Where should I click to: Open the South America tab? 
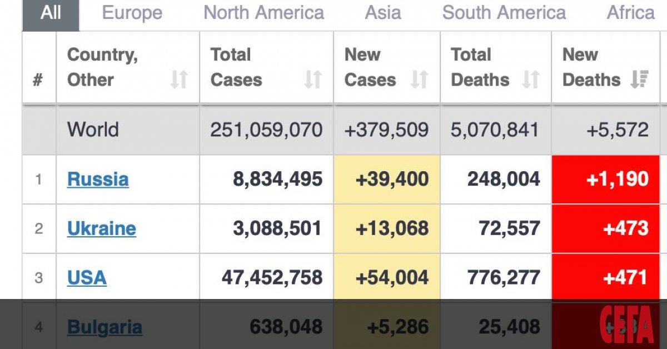(504, 13)
